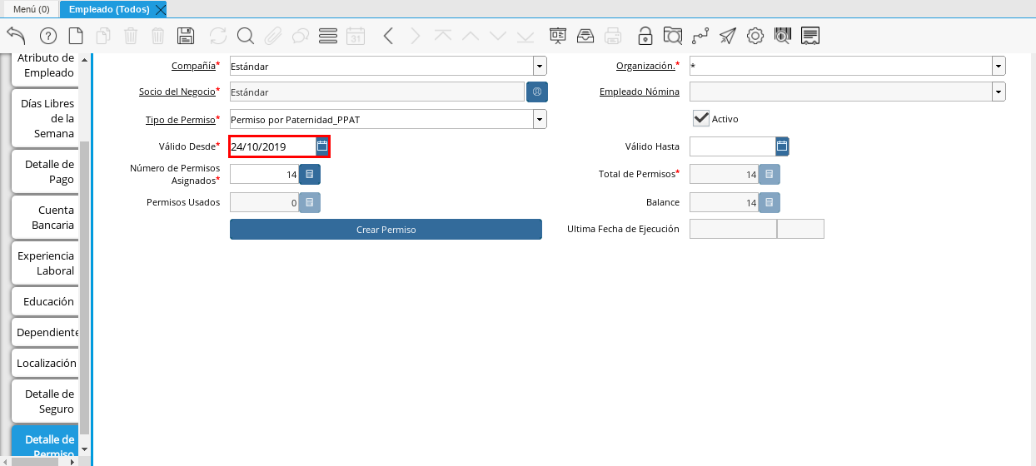Click the paper plane request icon
This screenshot has width=1036, height=466.
(728, 36)
